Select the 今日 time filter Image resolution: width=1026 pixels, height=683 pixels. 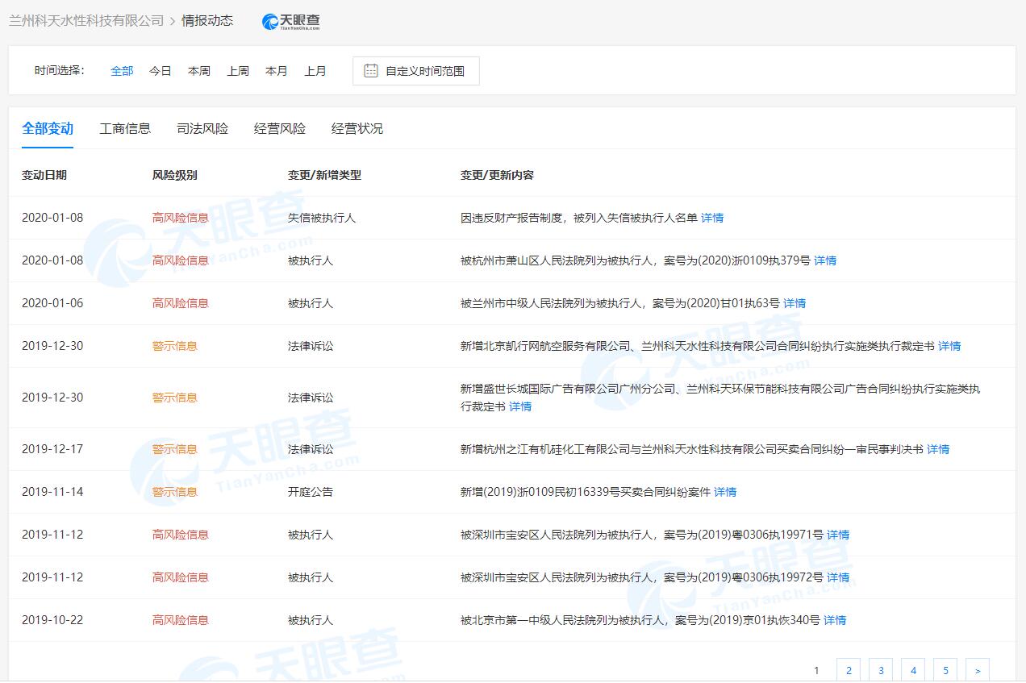(x=161, y=71)
